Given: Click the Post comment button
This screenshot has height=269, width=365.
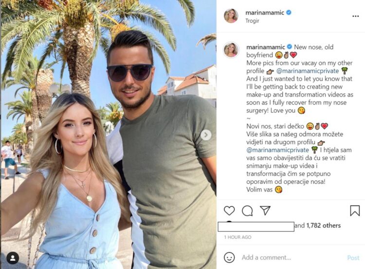Looking at the screenshot, I should pos(353,258).
